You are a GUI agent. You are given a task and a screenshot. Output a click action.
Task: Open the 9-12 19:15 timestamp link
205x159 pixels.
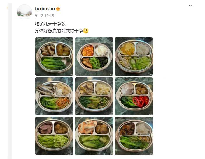pyautogui.click(x=44, y=16)
